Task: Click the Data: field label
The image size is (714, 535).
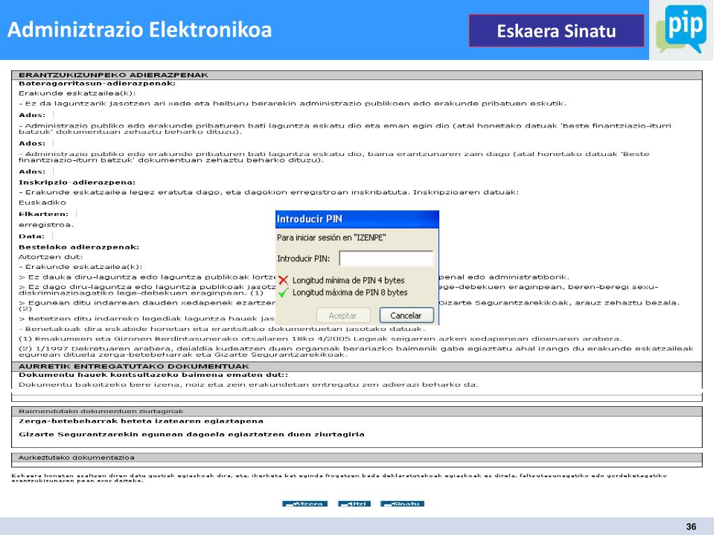Action: (x=32, y=237)
